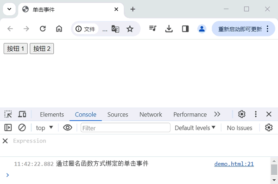
Task: Click the console scrollbar thumb
Action: pyautogui.click(x=274, y=170)
